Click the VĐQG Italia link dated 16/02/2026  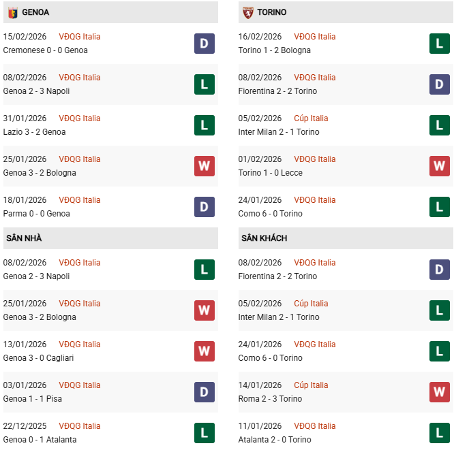point(315,37)
